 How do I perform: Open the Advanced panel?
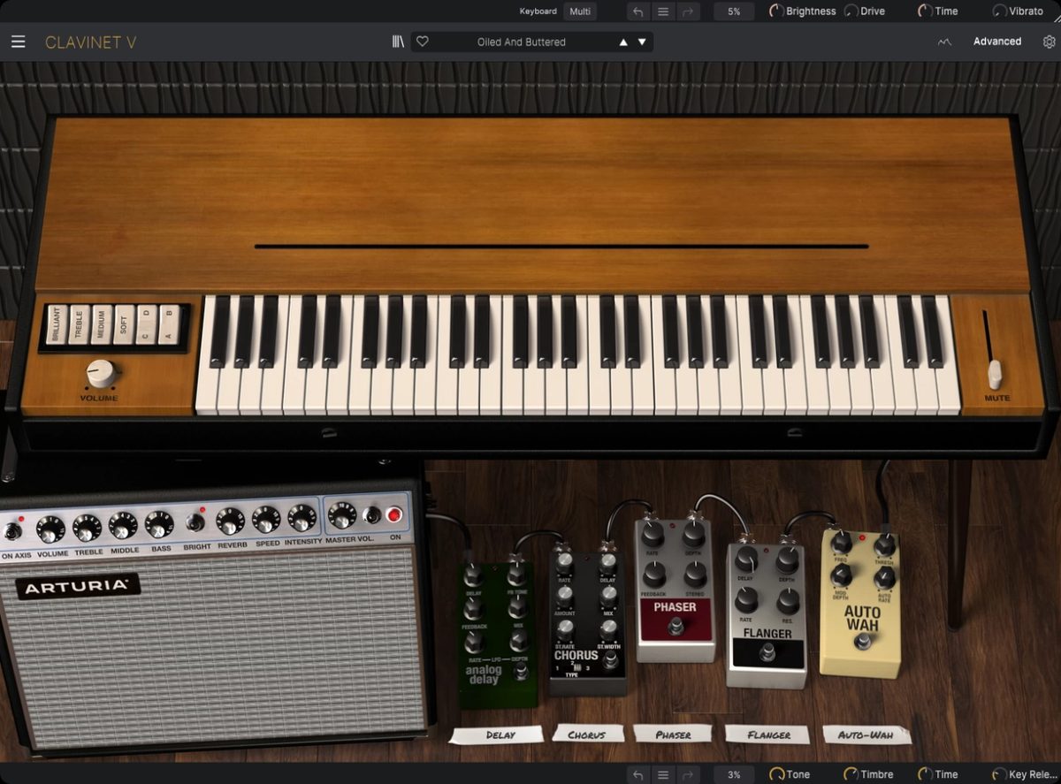pyautogui.click(x=997, y=42)
